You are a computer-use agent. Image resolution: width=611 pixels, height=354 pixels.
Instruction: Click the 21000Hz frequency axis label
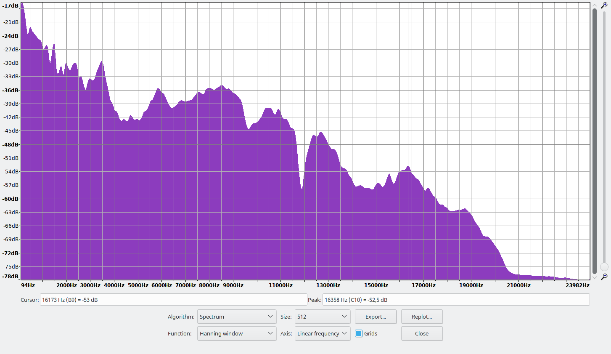pyautogui.click(x=518, y=285)
